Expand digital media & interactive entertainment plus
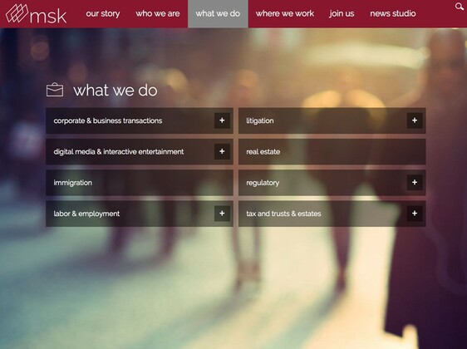Image resolution: width=467 pixels, height=349 pixels. (x=222, y=151)
